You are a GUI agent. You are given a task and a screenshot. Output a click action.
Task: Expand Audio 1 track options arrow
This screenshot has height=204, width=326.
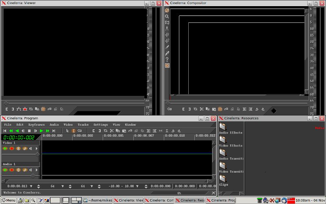pos(37,170)
